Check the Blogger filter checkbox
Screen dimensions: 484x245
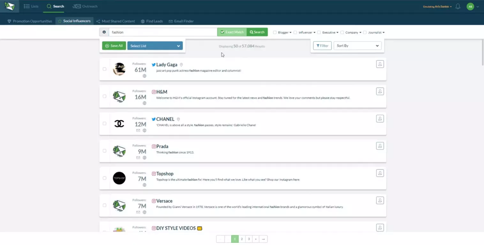[x=275, y=32]
